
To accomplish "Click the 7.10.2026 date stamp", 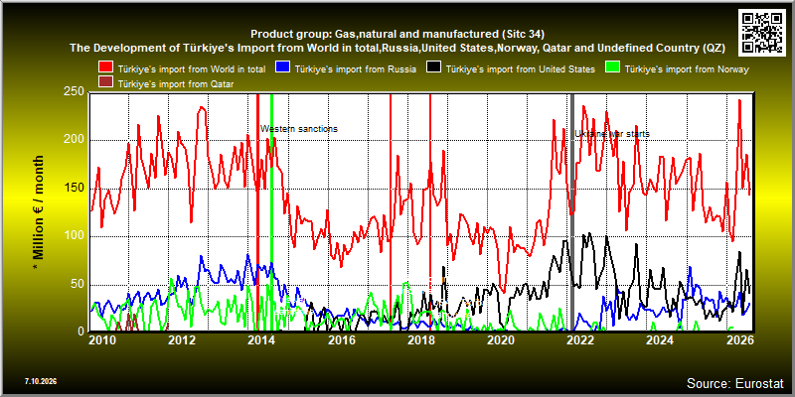I will (x=40, y=381).
